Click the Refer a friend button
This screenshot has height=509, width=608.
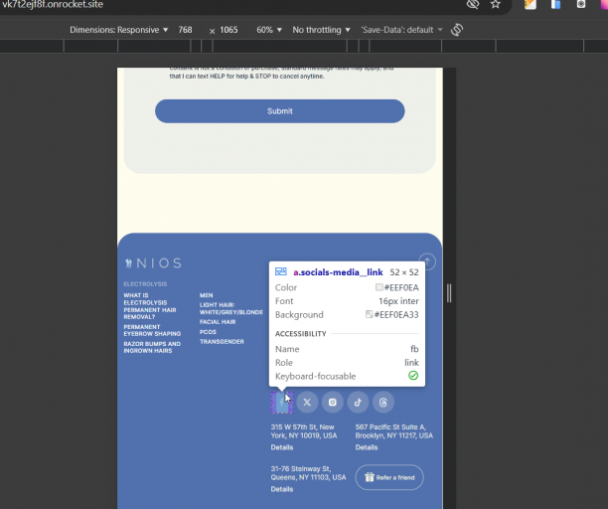point(389,477)
